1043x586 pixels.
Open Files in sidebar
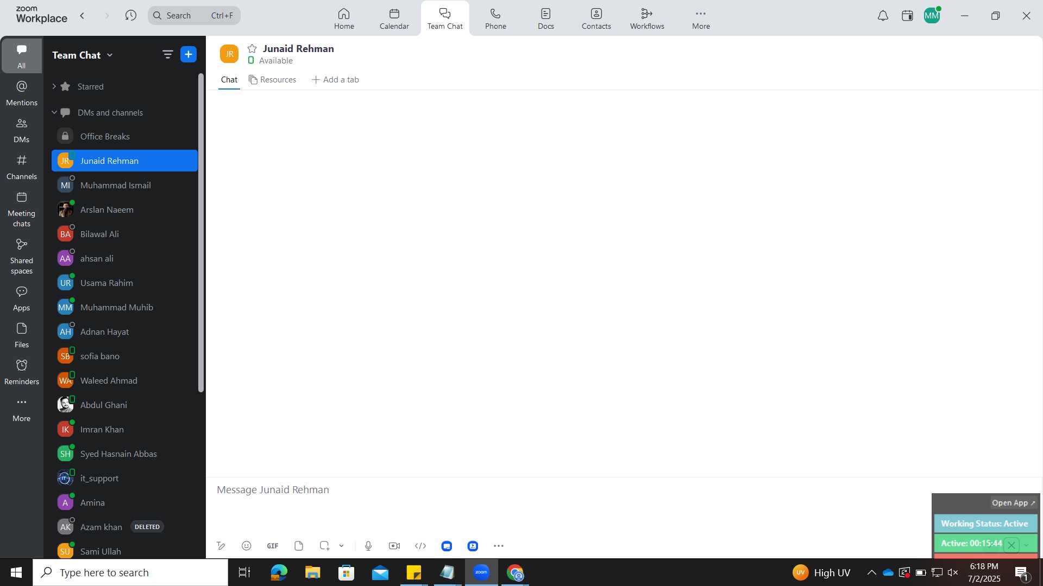21,335
